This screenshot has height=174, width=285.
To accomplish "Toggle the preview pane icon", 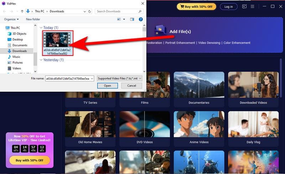I will pyautogui.click(x=132, y=19).
